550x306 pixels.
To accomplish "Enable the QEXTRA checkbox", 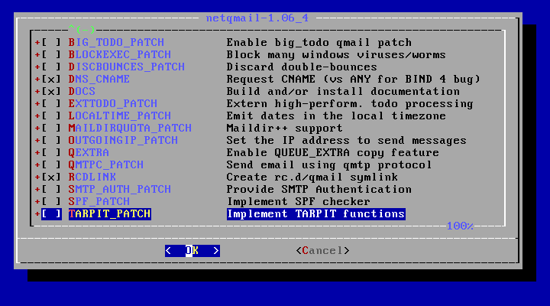I will (51, 152).
